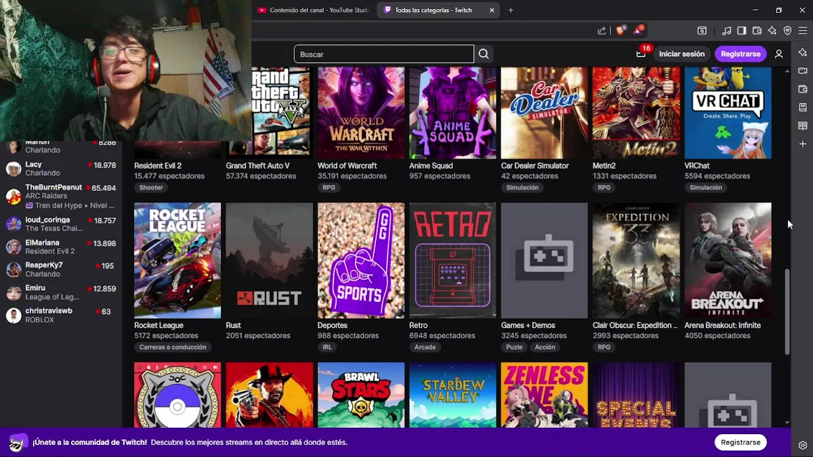
Task: Click the Brave Shields lion icon
Action: pyautogui.click(x=620, y=30)
